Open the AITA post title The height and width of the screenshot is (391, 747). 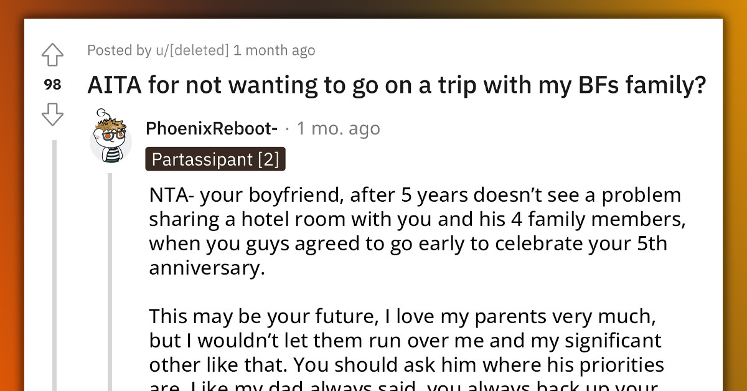click(x=397, y=85)
